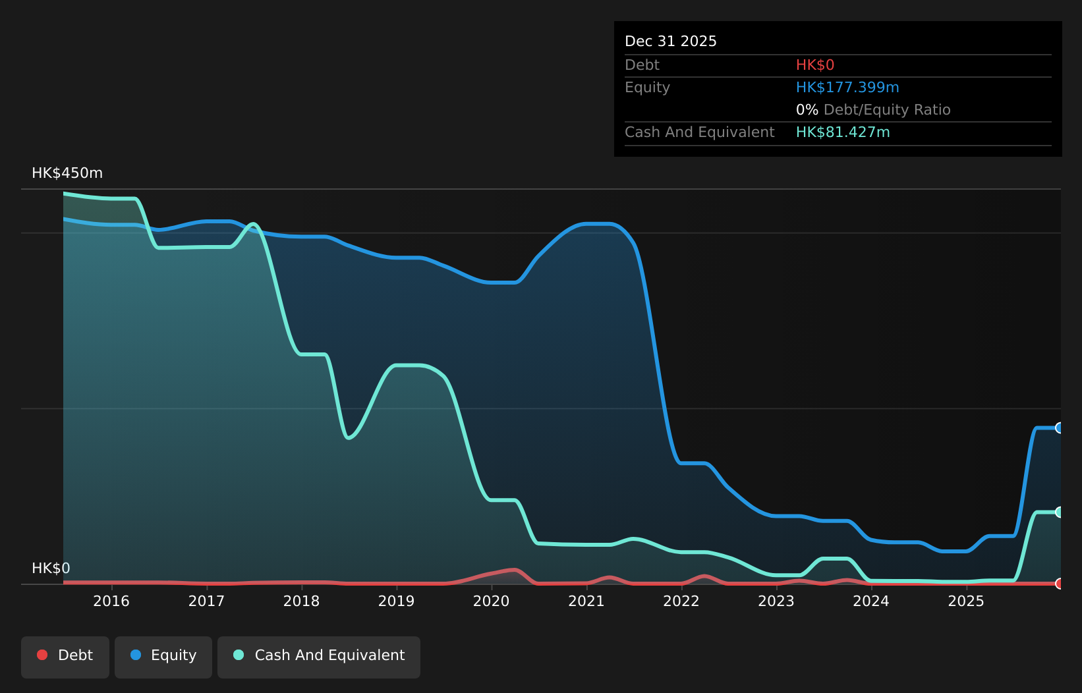Click the Debt value HK$0 in tooltip
The width and height of the screenshot is (1082, 693).
[x=815, y=65]
